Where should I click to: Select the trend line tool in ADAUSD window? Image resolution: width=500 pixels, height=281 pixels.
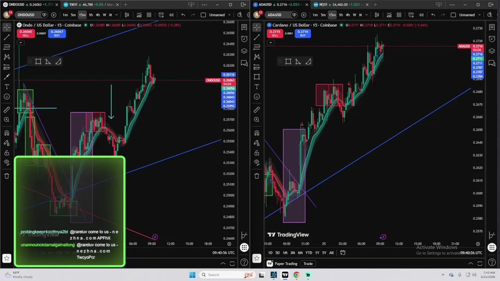click(x=257, y=37)
